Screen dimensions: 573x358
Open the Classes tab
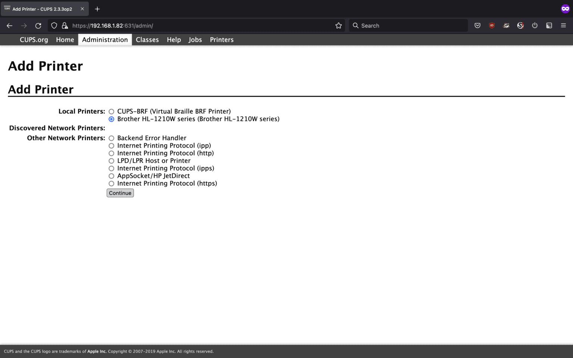(x=147, y=40)
